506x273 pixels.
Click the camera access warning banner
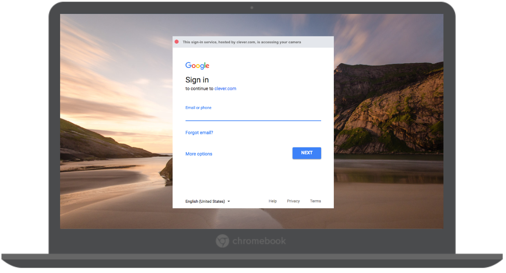click(253, 42)
